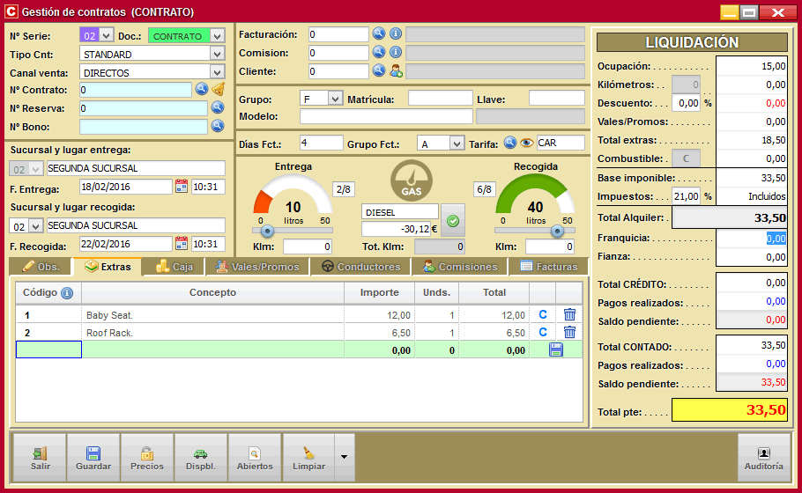Click the Auditoría button
This screenshot has width=802, height=493.
coord(763,458)
